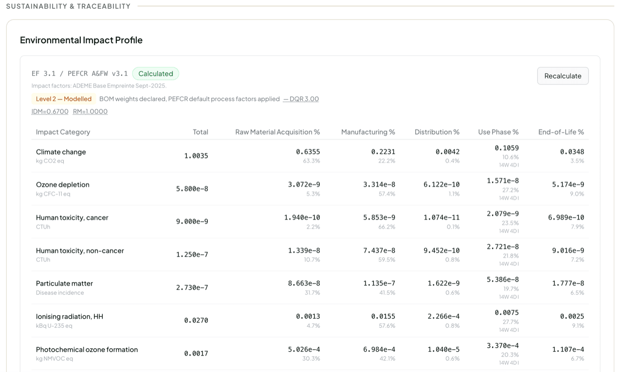
Task: Select the Impact Category column header
Action: click(x=63, y=132)
